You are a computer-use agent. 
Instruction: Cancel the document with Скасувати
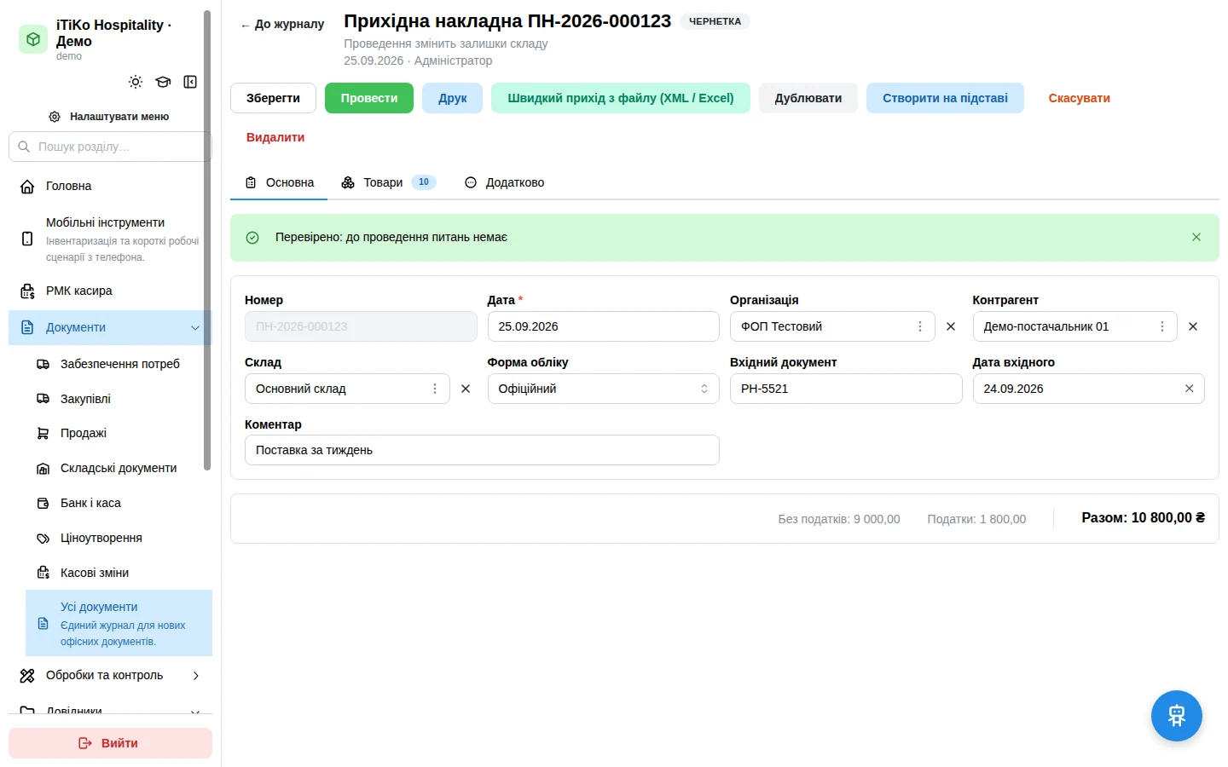coord(1079,98)
